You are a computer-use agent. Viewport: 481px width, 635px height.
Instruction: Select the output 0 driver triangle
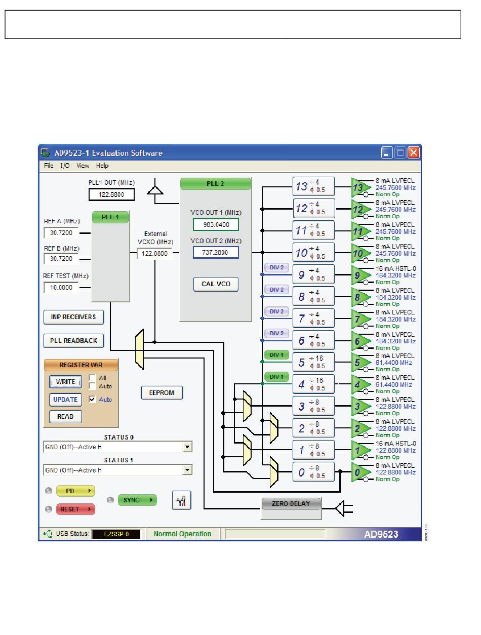[x=361, y=473]
